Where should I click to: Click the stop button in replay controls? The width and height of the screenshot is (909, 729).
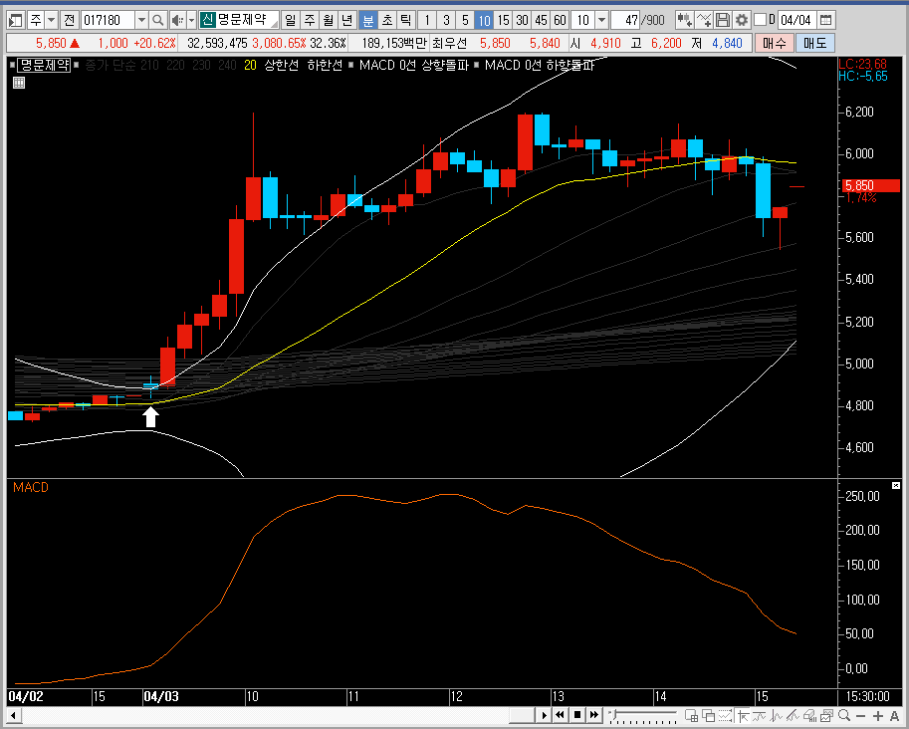[x=577, y=715]
